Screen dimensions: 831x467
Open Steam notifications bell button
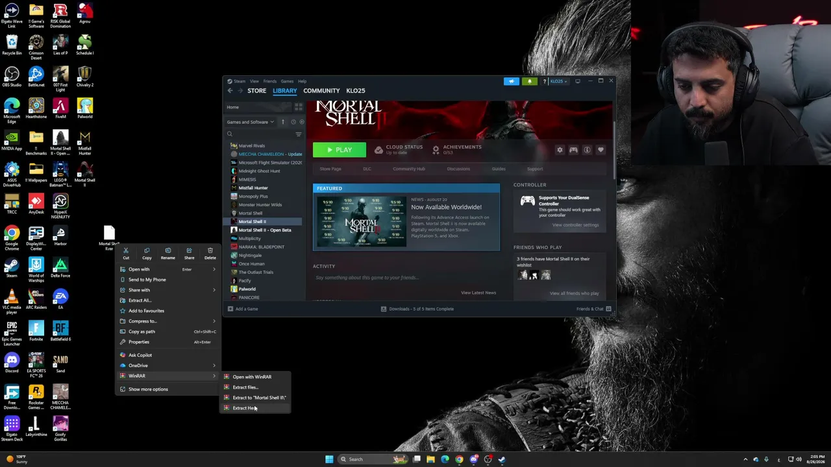point(530,81)
